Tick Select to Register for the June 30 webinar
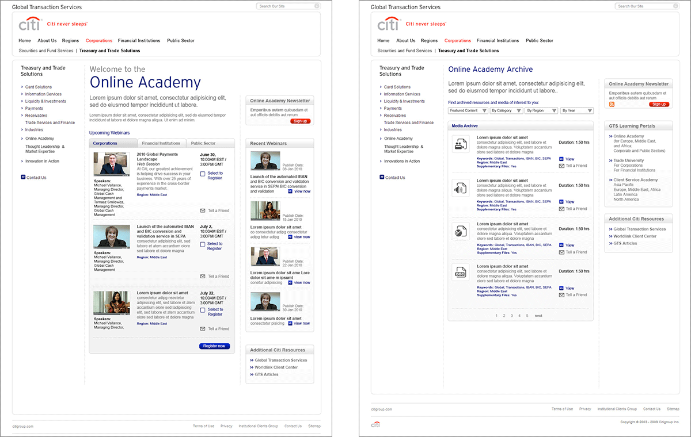 (x=203, y=174)
